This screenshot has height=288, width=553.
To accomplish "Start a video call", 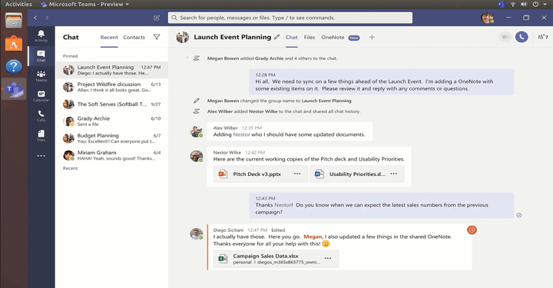I will point(505,37).
